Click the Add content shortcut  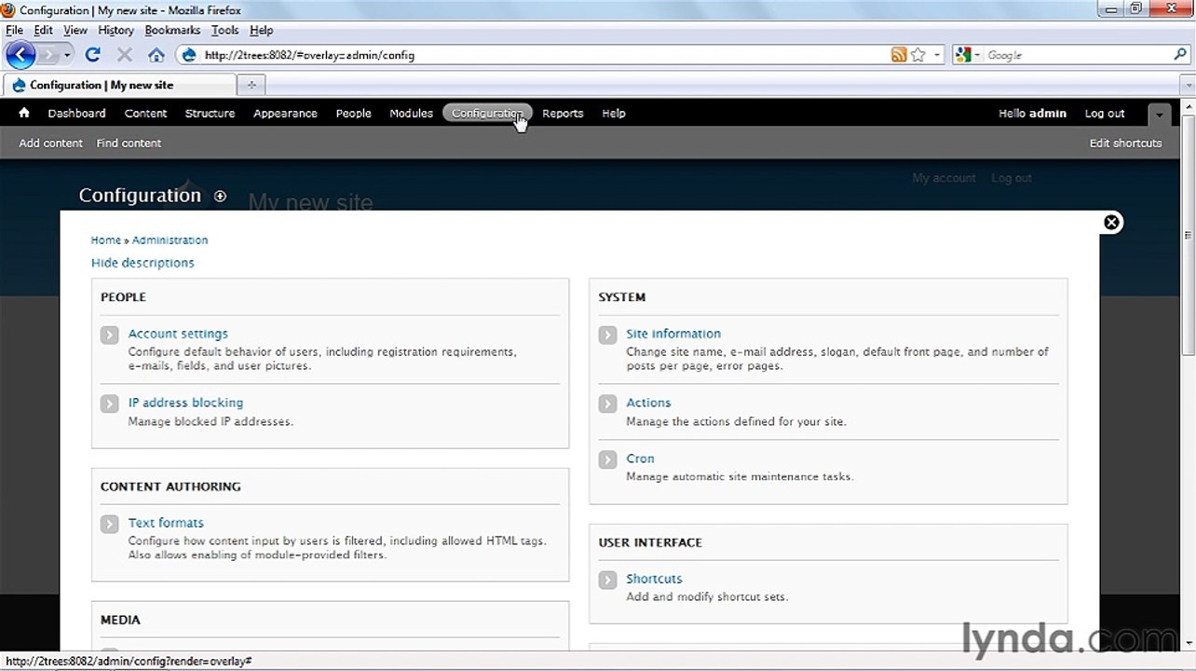(50, 143)
